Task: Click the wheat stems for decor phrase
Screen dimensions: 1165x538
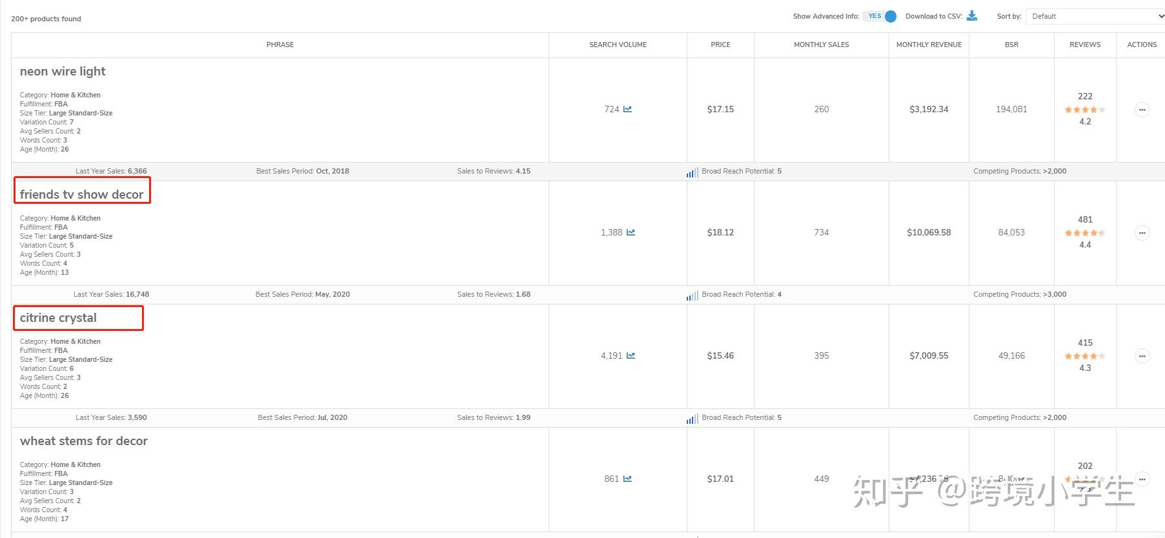Action: click(84, 441)
